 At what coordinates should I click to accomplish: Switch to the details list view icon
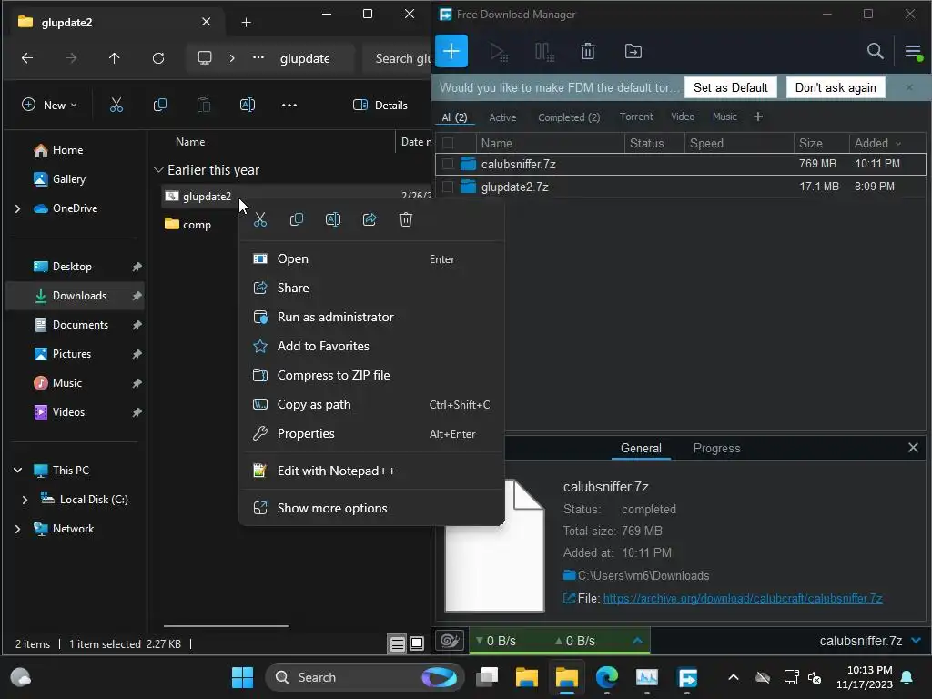[397, 643]
